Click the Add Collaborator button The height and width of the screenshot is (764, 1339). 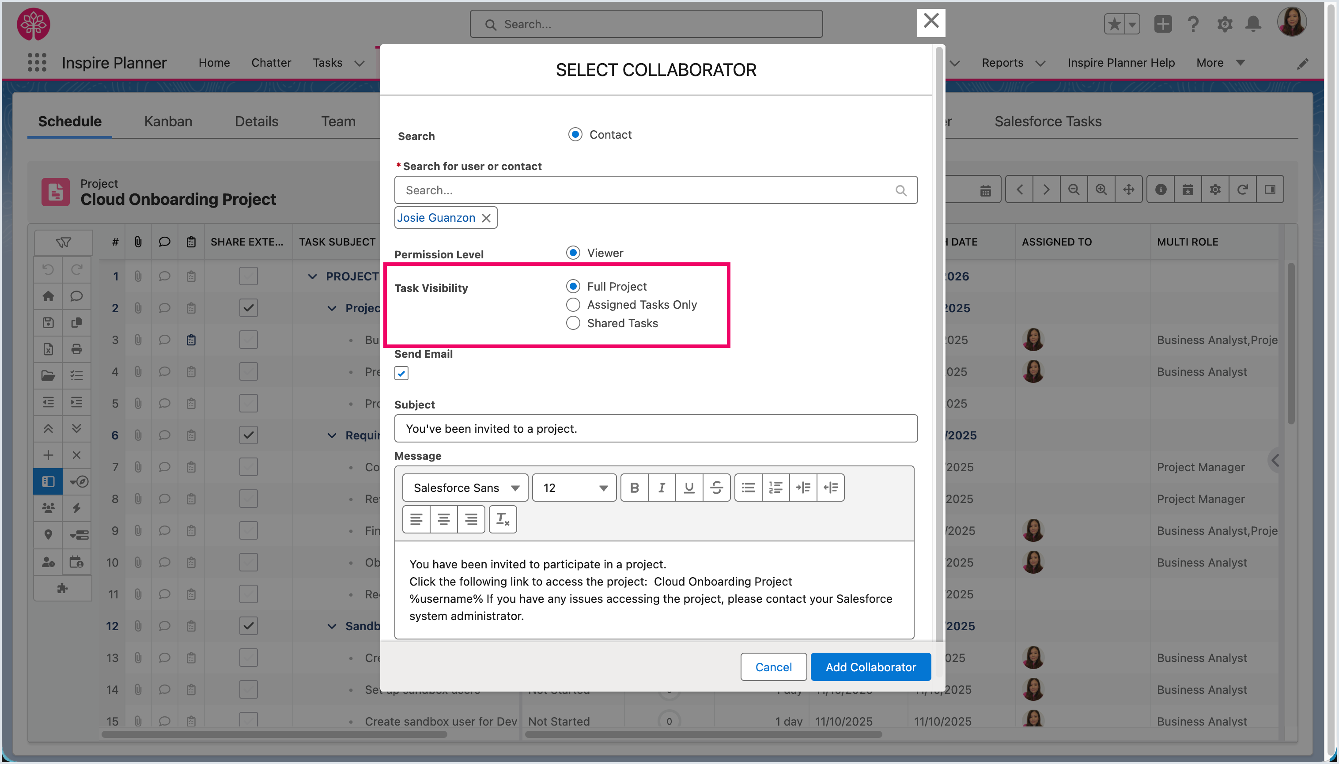(x=870, y=667)
